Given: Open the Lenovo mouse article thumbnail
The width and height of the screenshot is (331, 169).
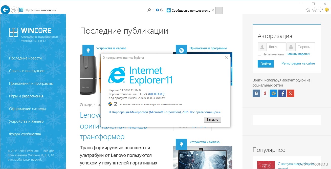Looking at the screenshot, I should 90,75.
